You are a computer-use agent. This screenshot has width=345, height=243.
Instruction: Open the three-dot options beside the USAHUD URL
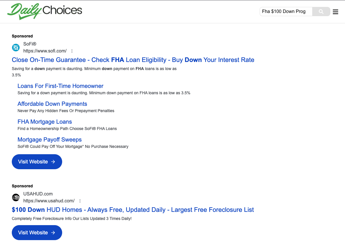pyautogui.click(x=80, y=201)
